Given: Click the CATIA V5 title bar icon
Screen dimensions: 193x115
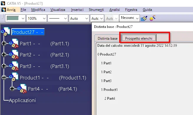Looking at the screenshot, I should (3, 3).
